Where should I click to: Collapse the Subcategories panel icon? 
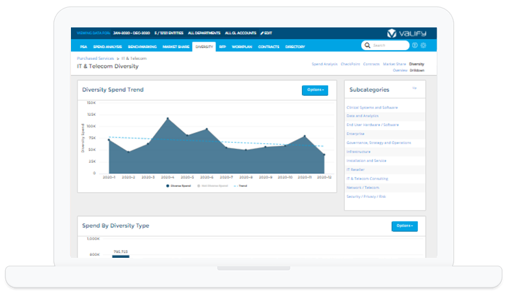tap(415, 88)
